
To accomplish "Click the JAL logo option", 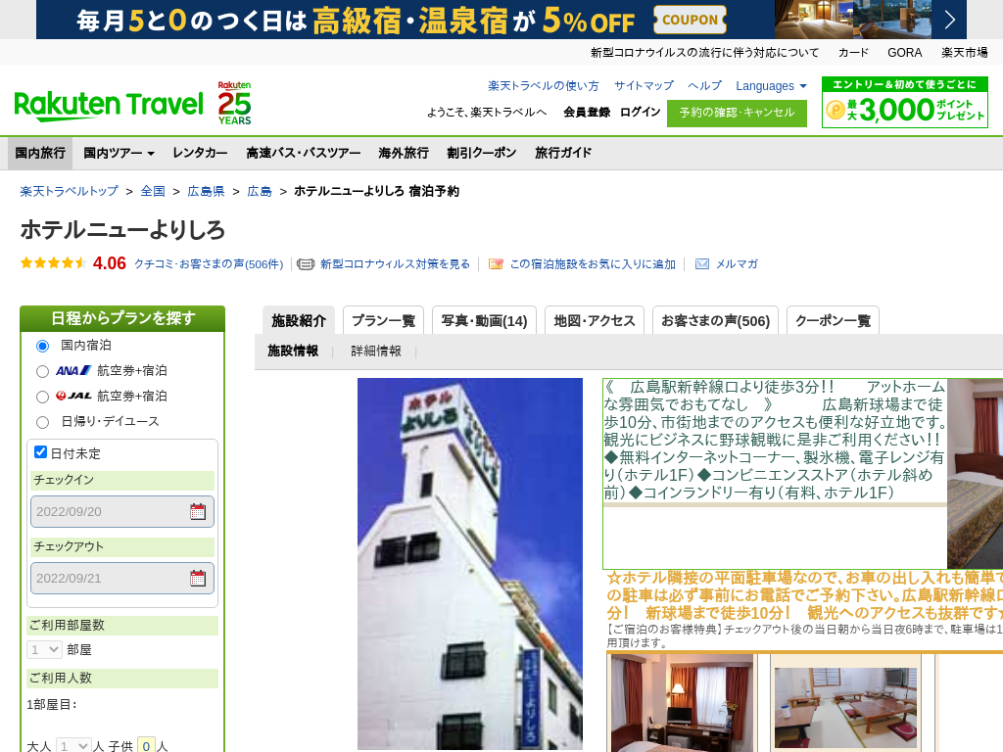I will pos(73,396).
